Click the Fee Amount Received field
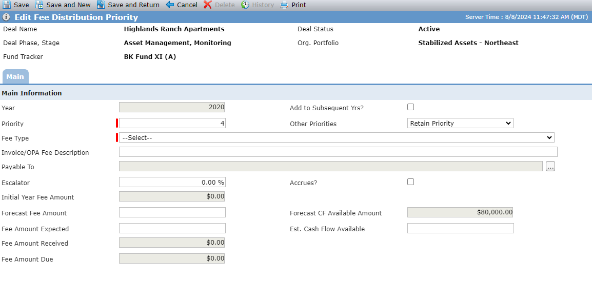 click(172, 243)
